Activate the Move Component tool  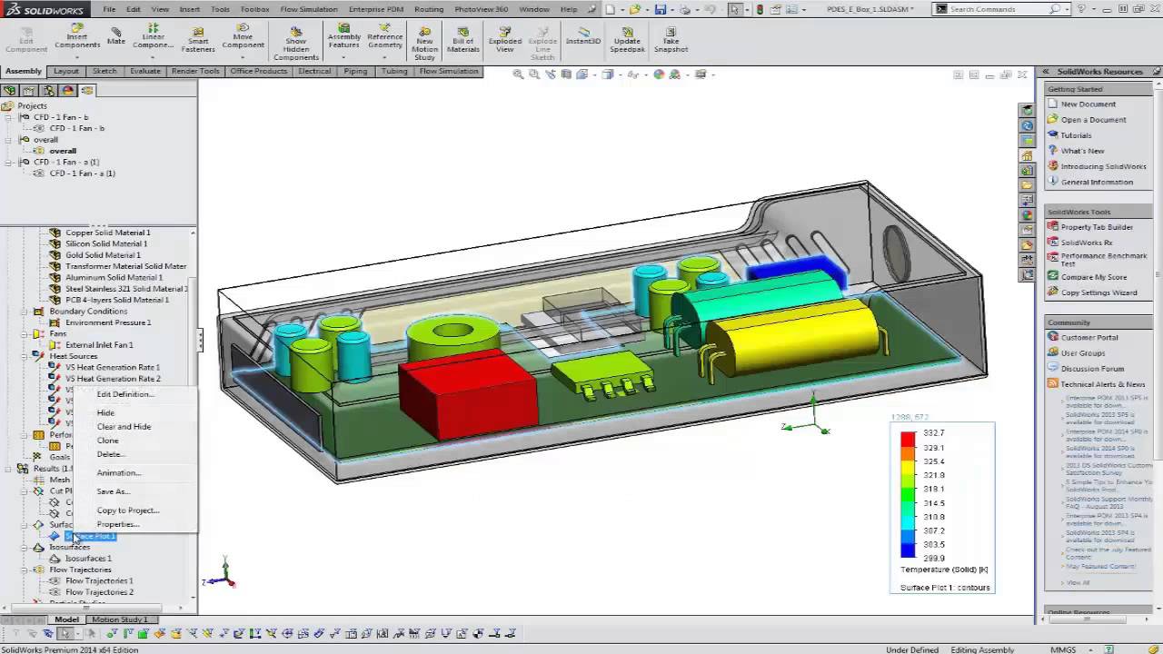[243, 36]
